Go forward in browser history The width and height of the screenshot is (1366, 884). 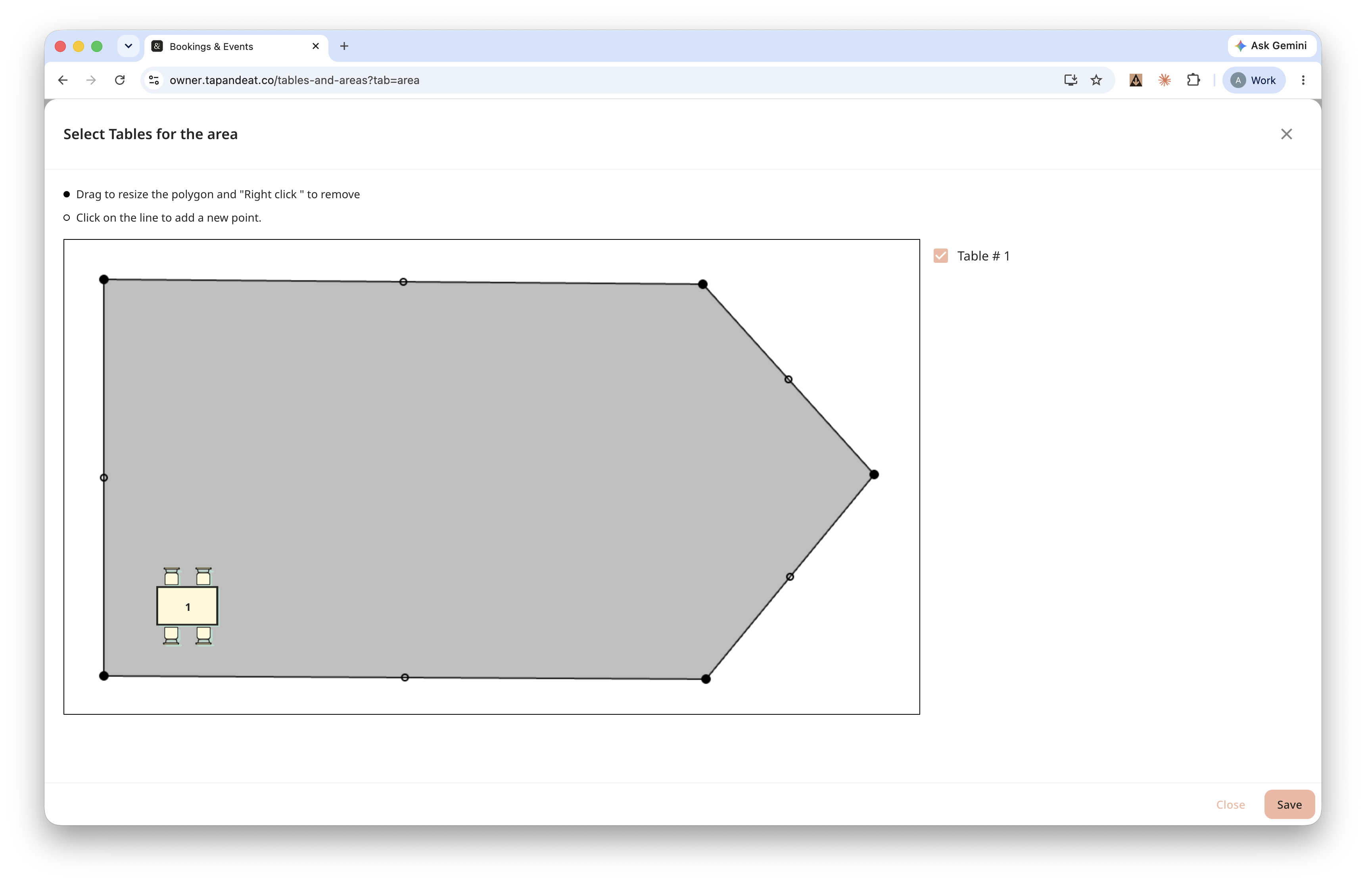click(91, 80)
